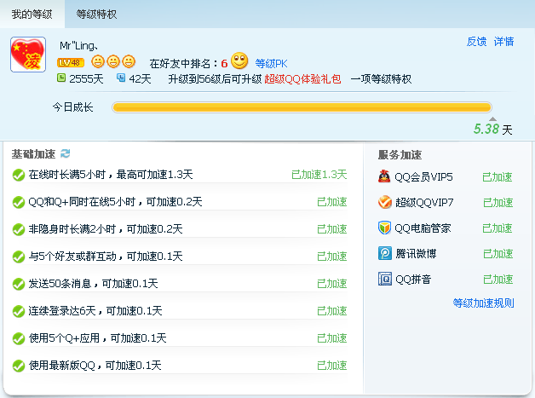The height and width of the screenshot is (398, 535).
Task: Click the third sun level icon
Action: coord(129,61)
